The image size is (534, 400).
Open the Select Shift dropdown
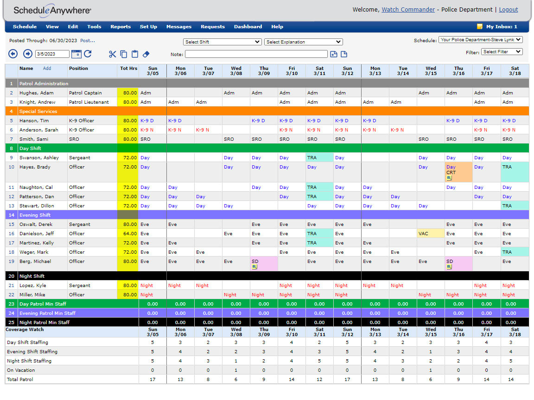coord(222,42)
